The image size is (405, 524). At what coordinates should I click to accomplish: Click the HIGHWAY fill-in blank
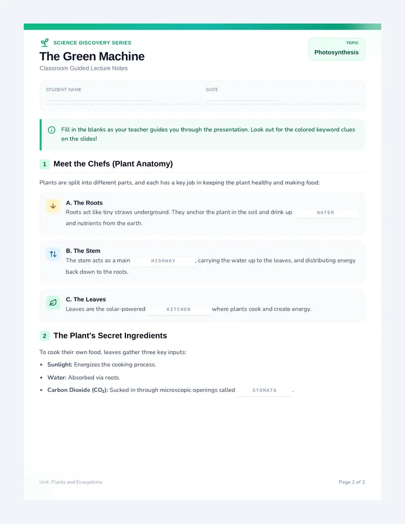[x=163, y=261]
